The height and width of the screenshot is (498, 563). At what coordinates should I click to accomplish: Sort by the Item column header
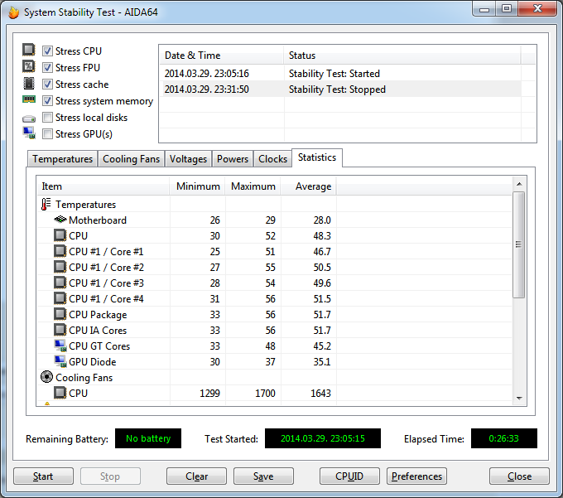(x=103, y=186)
